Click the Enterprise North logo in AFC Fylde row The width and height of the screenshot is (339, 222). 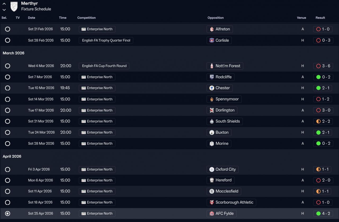[84, 214]
